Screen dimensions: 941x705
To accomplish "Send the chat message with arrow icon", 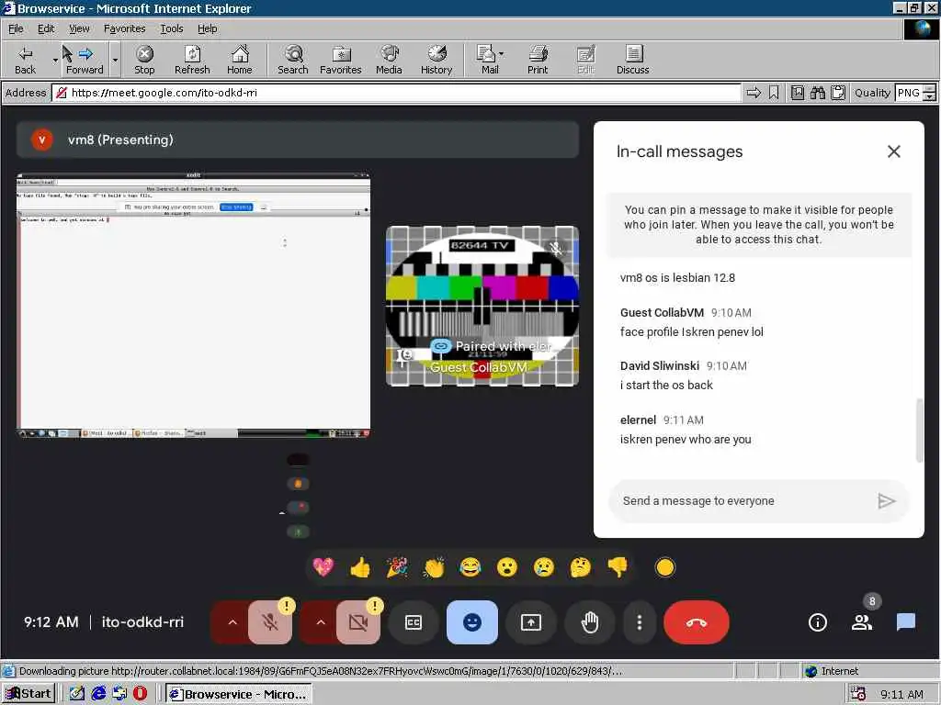I will pos(887,501).
